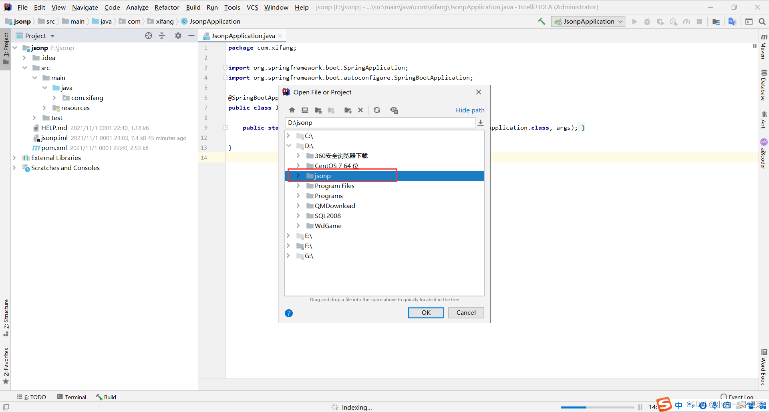
Task: Click the Search Everywhere magnifier icon
Action: pos(762,22)
